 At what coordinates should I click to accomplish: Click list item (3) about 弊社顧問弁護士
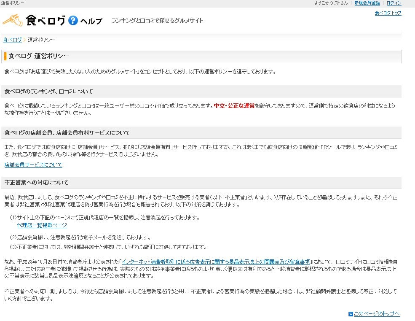pos(108,247)
